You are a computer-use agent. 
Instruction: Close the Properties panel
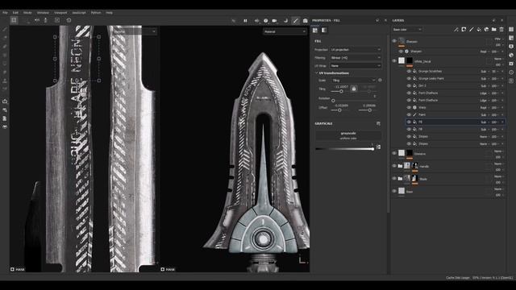click(x=385, y=20)
